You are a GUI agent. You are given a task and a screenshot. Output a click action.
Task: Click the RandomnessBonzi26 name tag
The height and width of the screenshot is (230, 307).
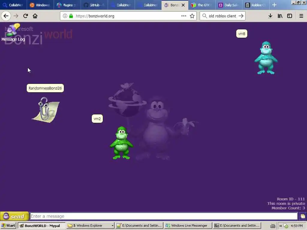45,88
